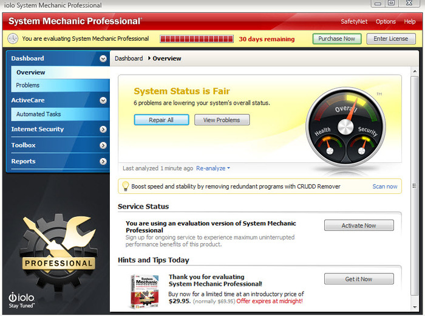
Task: Click the 'Offer expires at midnight!' text
Action: click(x=270, y=301)
